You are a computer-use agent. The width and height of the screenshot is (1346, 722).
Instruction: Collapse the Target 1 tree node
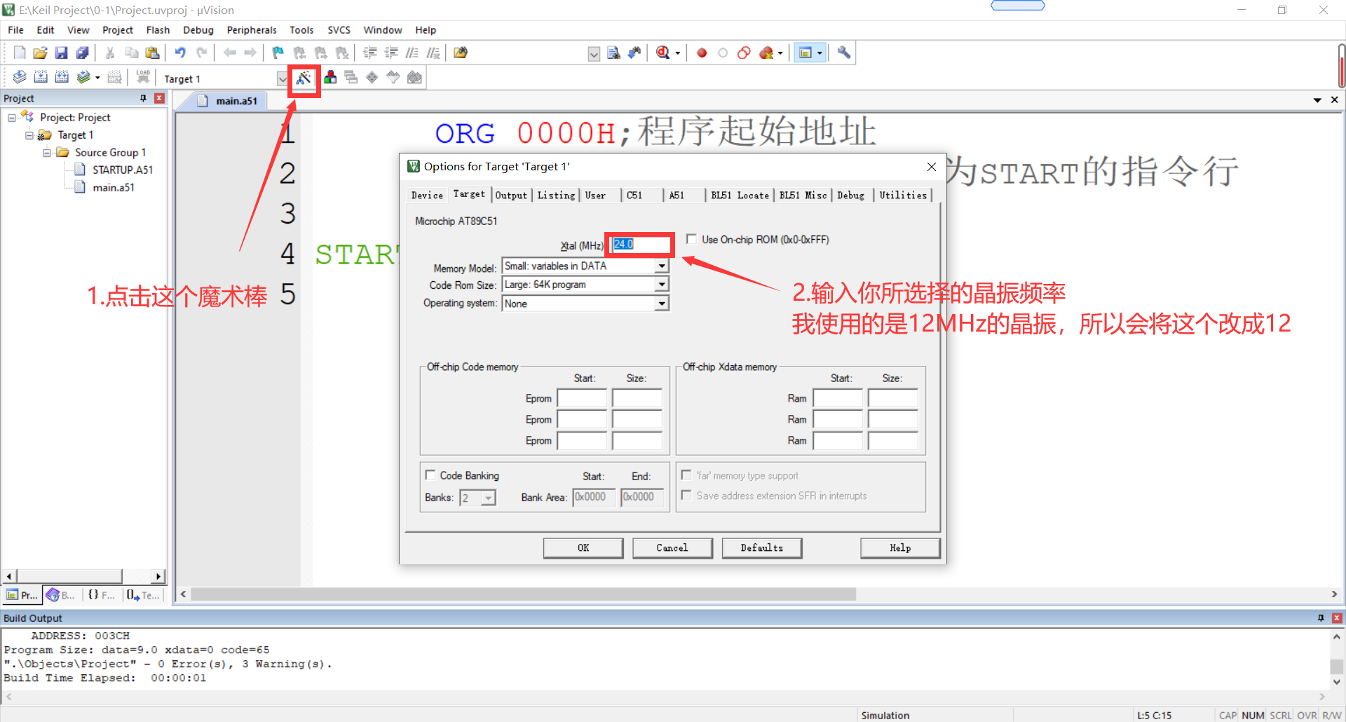[29, 135]
